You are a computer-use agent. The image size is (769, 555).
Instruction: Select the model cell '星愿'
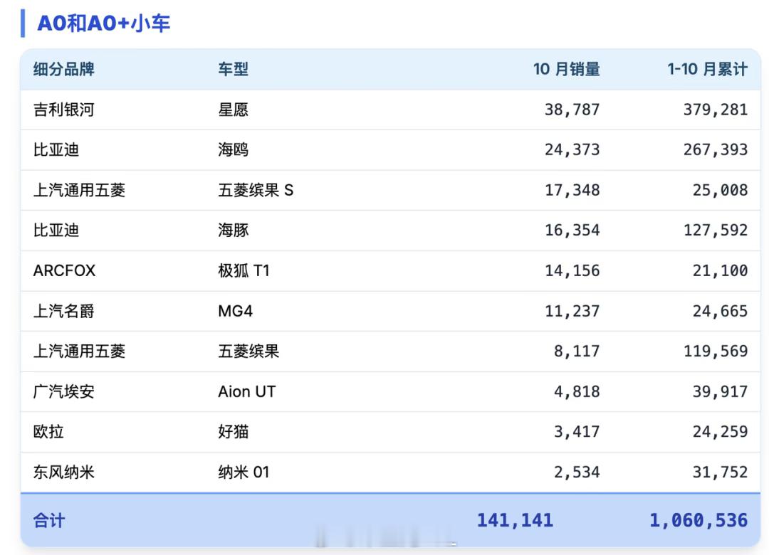(x=234, y=110)
